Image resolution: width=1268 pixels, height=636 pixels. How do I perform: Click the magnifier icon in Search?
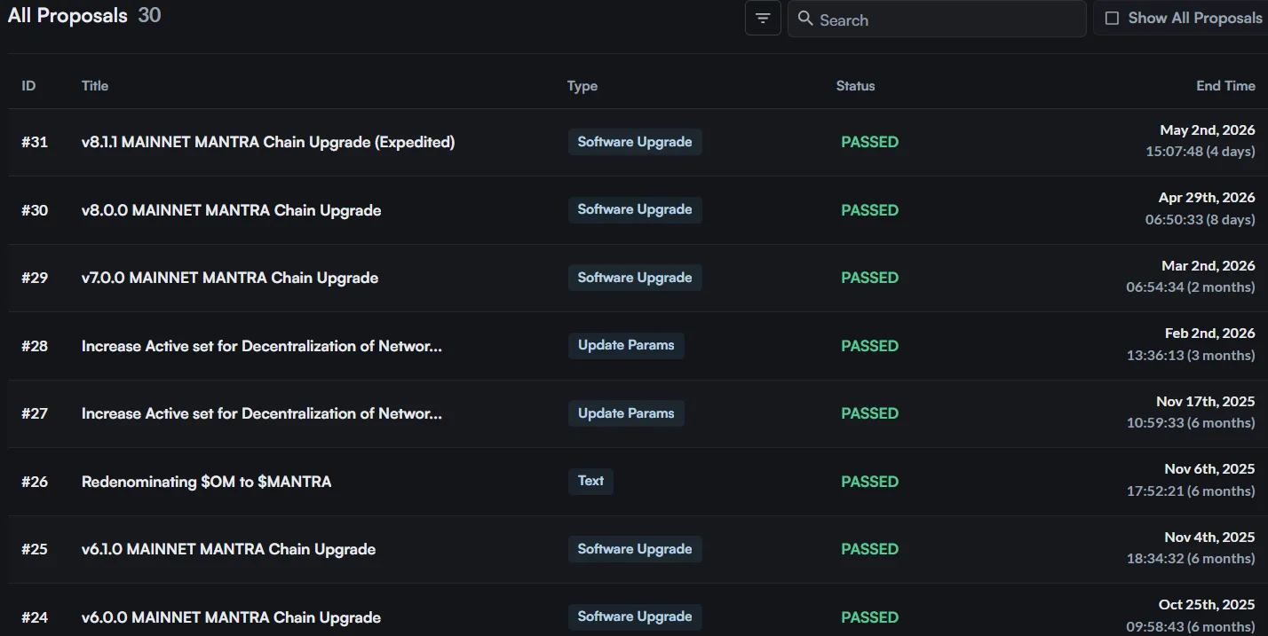(x=805, y=19)
